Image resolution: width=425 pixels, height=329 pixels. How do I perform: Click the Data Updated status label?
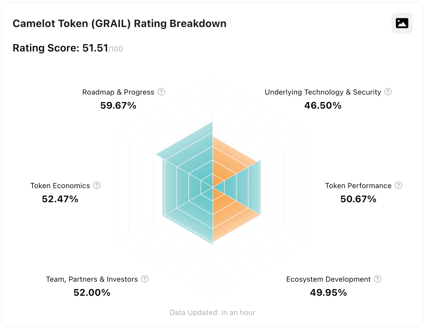(212, 312)
